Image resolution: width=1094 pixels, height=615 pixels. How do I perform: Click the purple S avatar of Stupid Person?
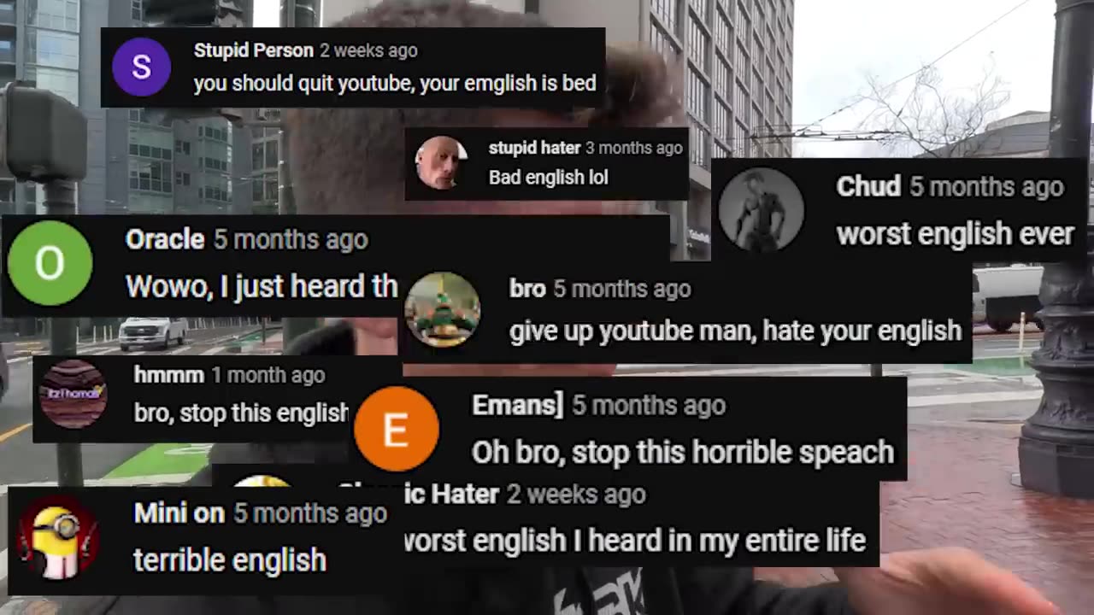point(141,67)
